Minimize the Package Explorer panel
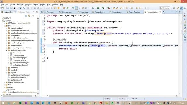This screenshot has height=105, width=187. 34,12
